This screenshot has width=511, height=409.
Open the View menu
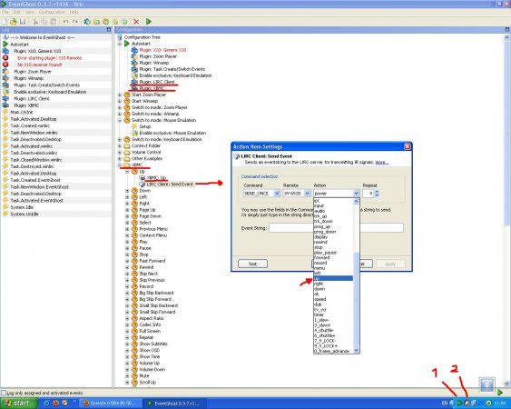pos(30,12)
